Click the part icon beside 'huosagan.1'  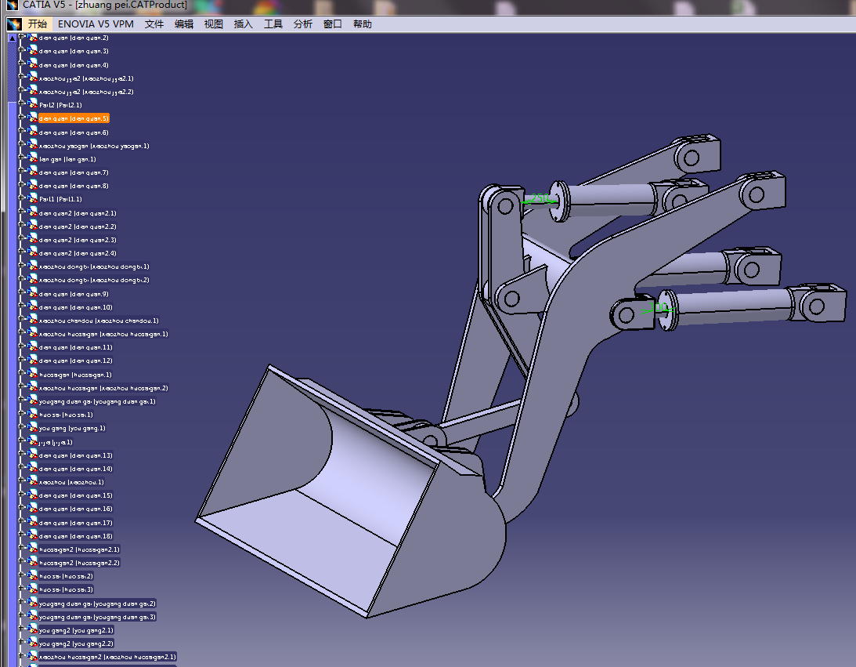coord(31,374)
